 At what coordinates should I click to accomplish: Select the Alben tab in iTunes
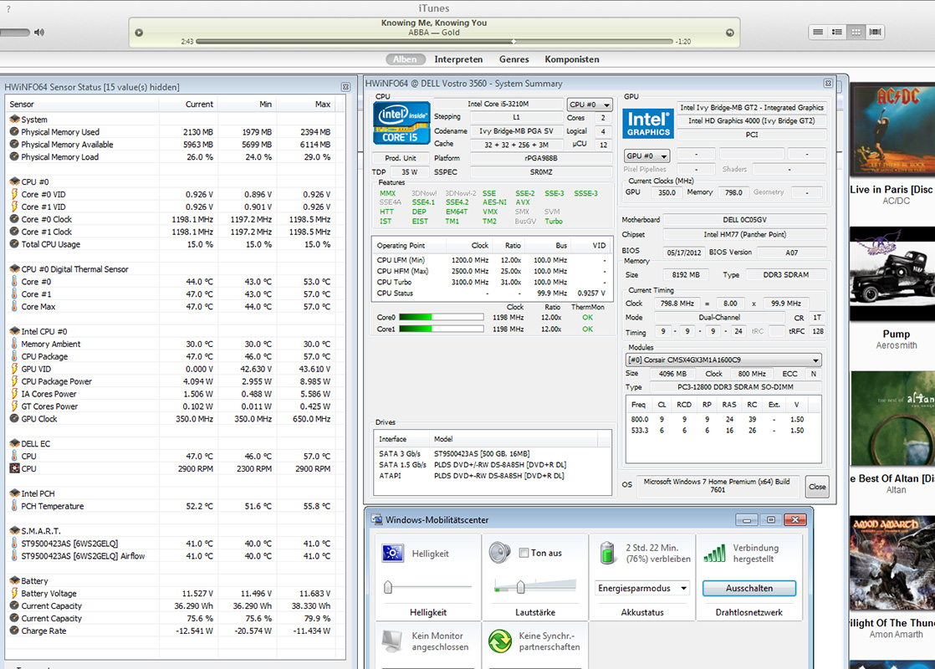click(405, 59)
